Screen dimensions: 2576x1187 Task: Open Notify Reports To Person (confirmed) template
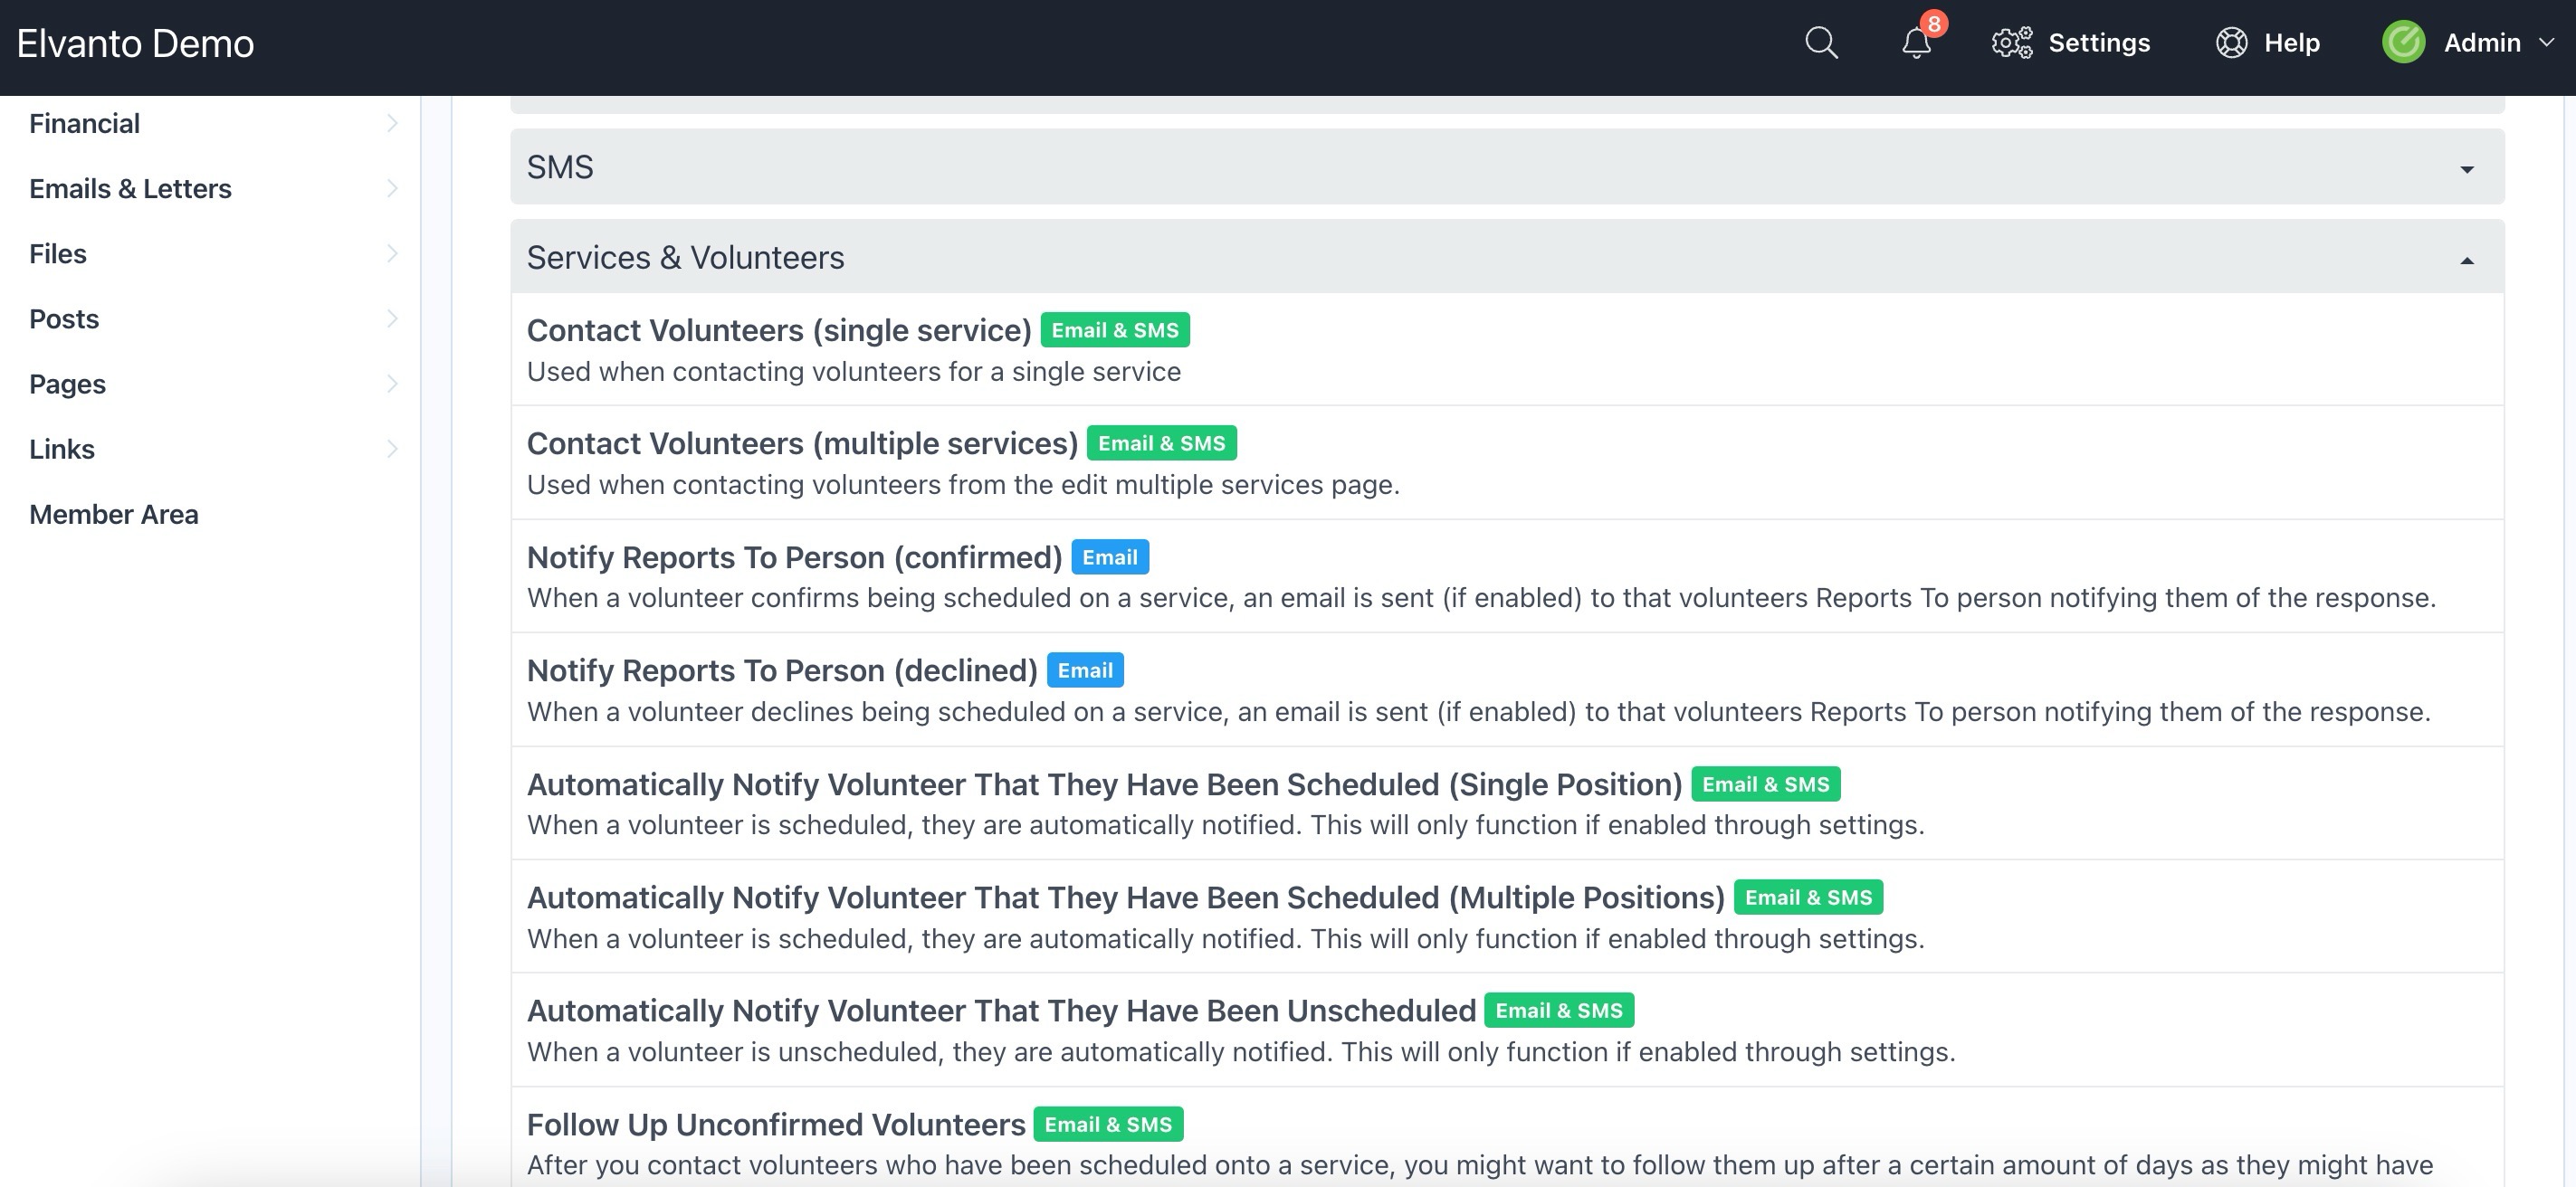794,556
